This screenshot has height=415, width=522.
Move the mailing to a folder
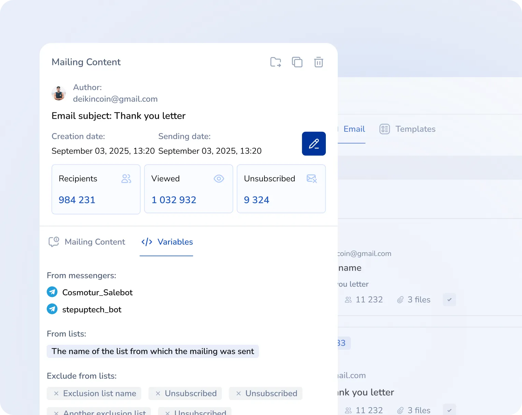click(x=275, y=62)
